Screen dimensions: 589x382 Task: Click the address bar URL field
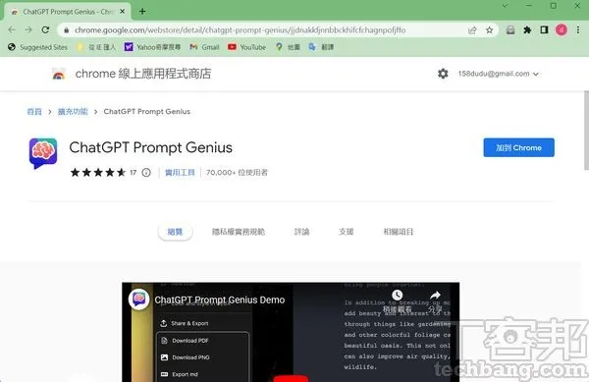pyautogui.click(x=241, y=30)
